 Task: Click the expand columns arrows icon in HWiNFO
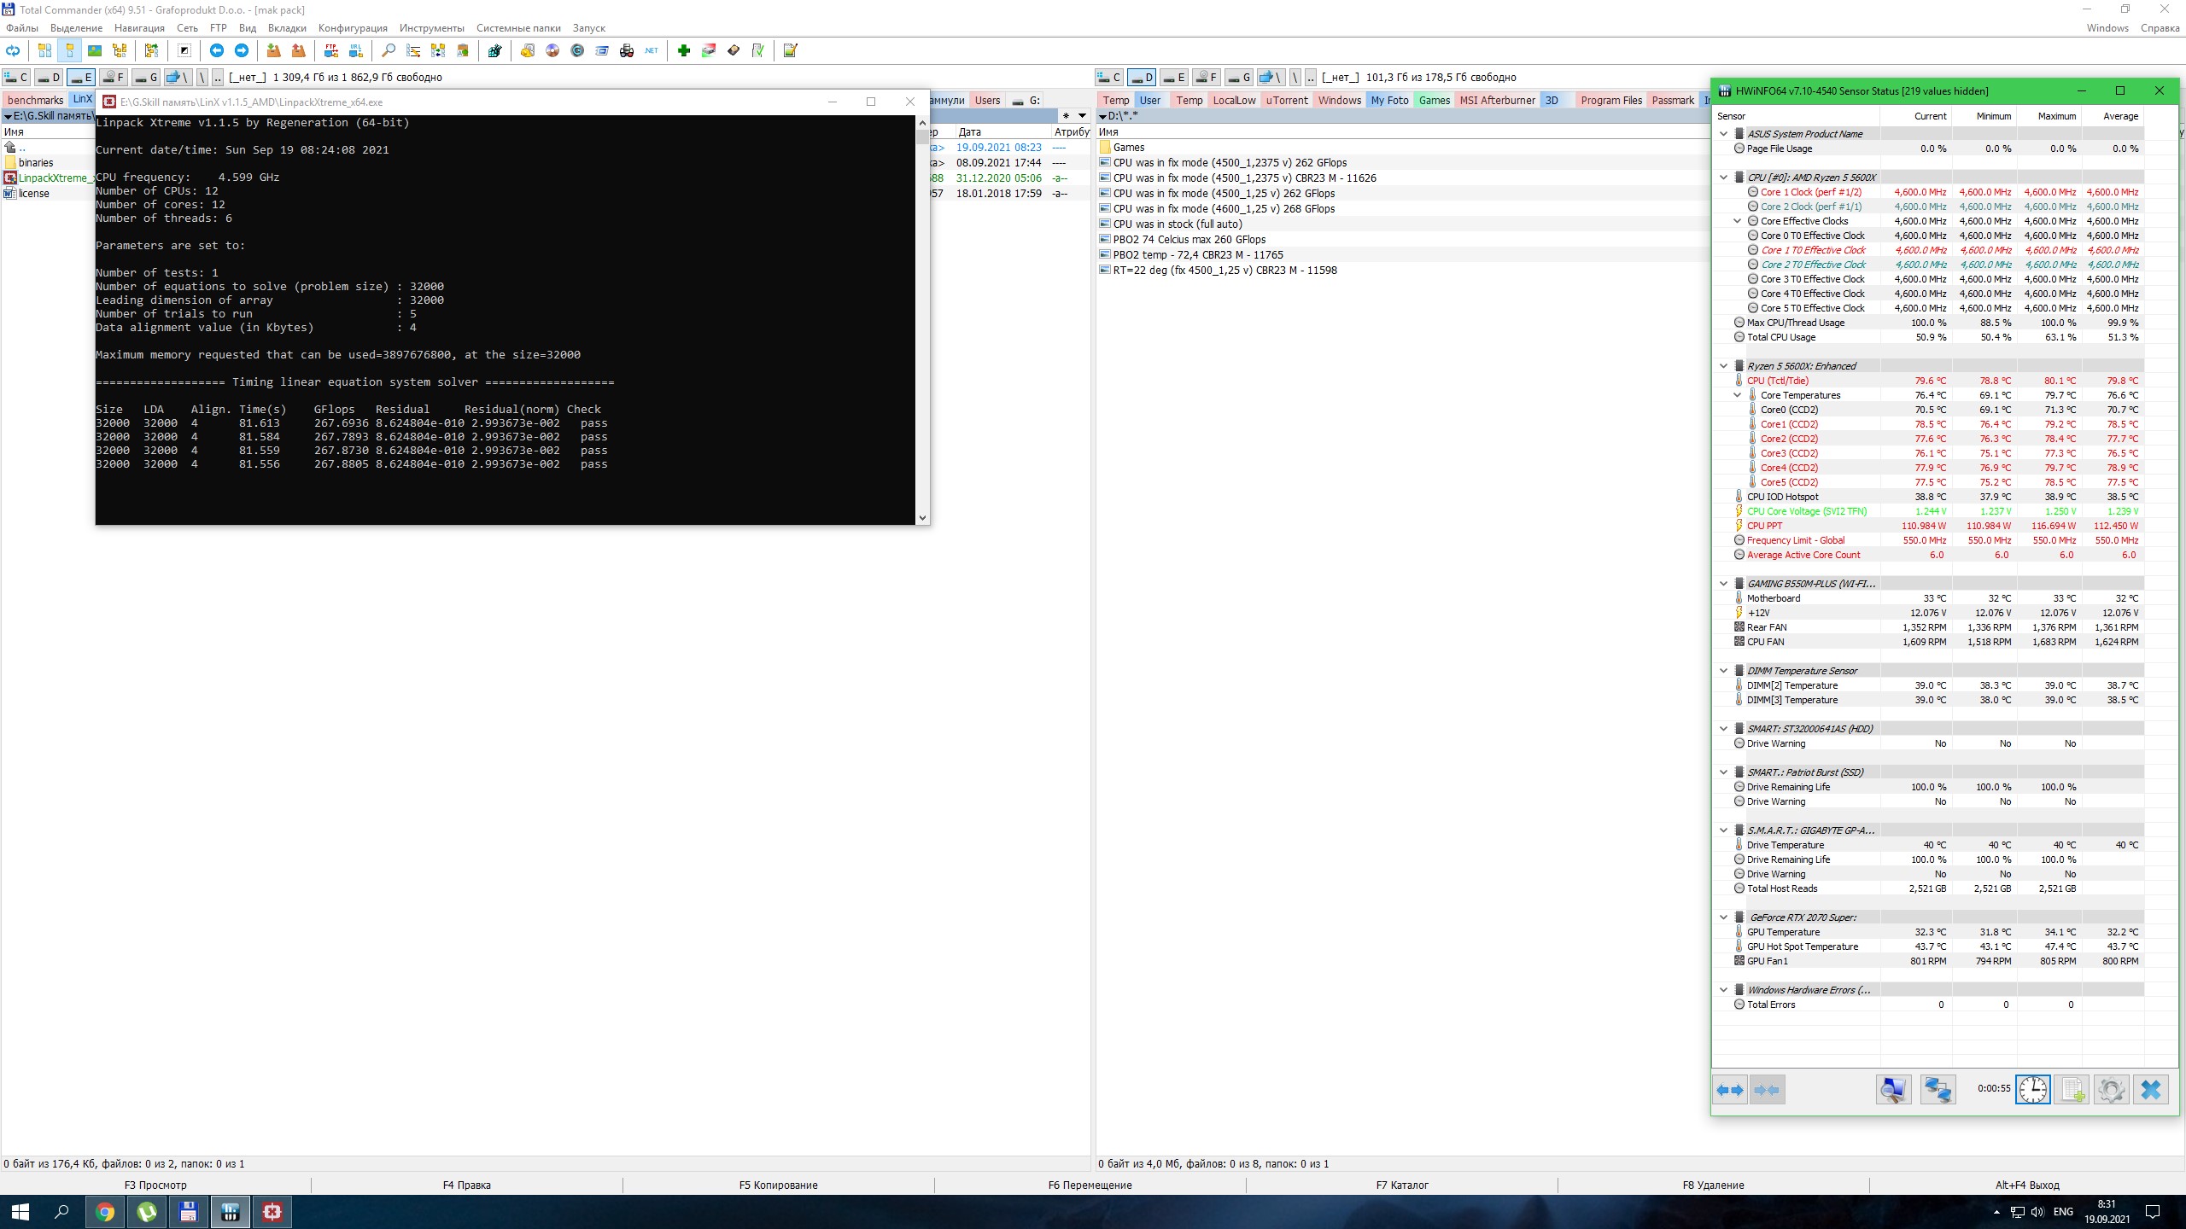[x=1730, y=1090]
